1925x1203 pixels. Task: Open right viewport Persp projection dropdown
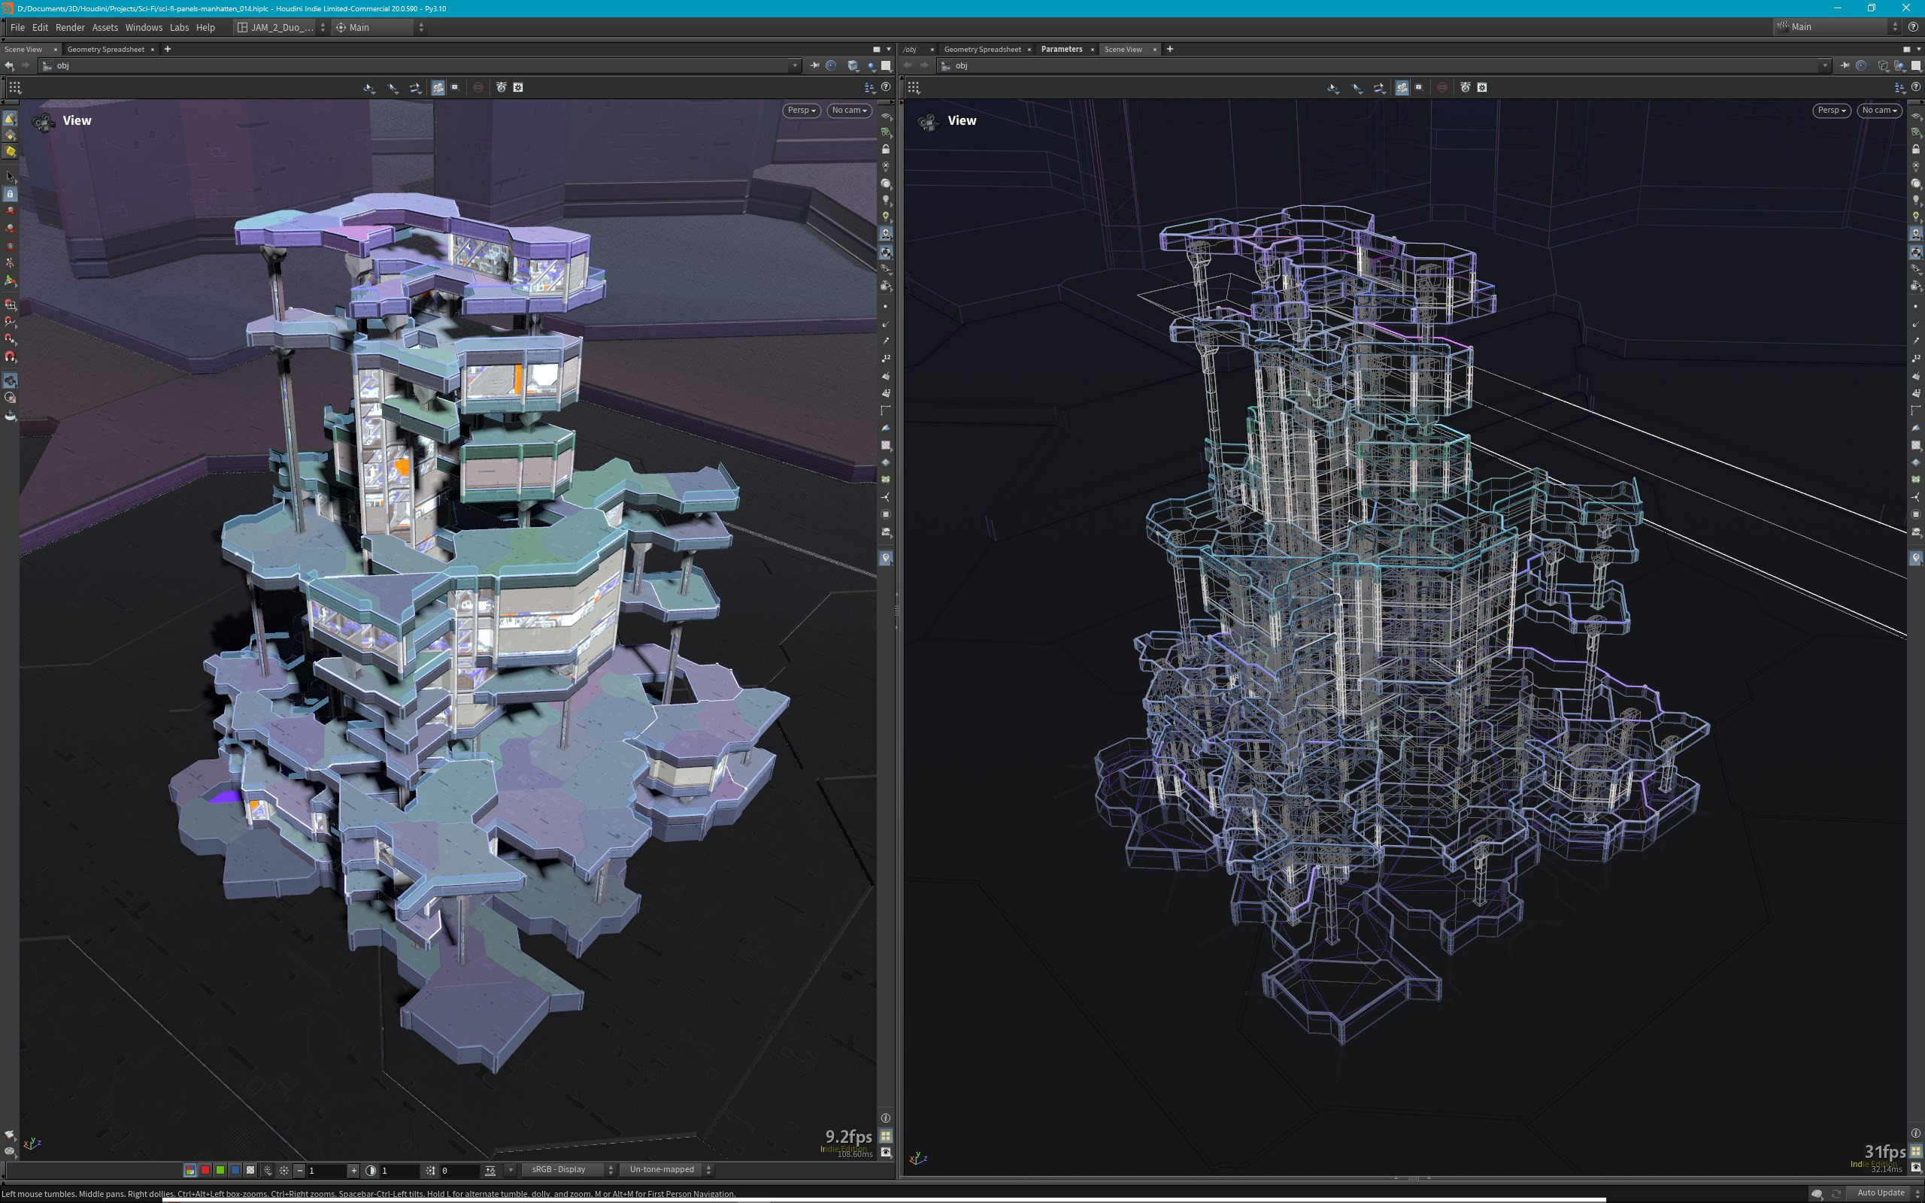(1831, 110)
